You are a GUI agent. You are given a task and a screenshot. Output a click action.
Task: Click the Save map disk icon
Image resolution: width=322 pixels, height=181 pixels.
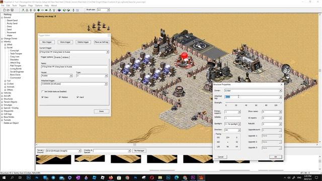[x=12, y=10]
